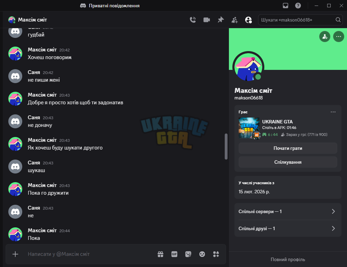347x267 pixels.
Task: Click the chat scrollbar thumb
Action: click(226, 146)
